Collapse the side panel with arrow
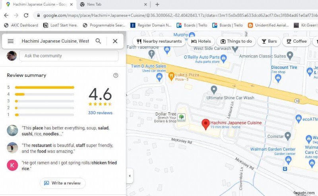The width and height of the screenshot is (318, 196). point(130,176)
